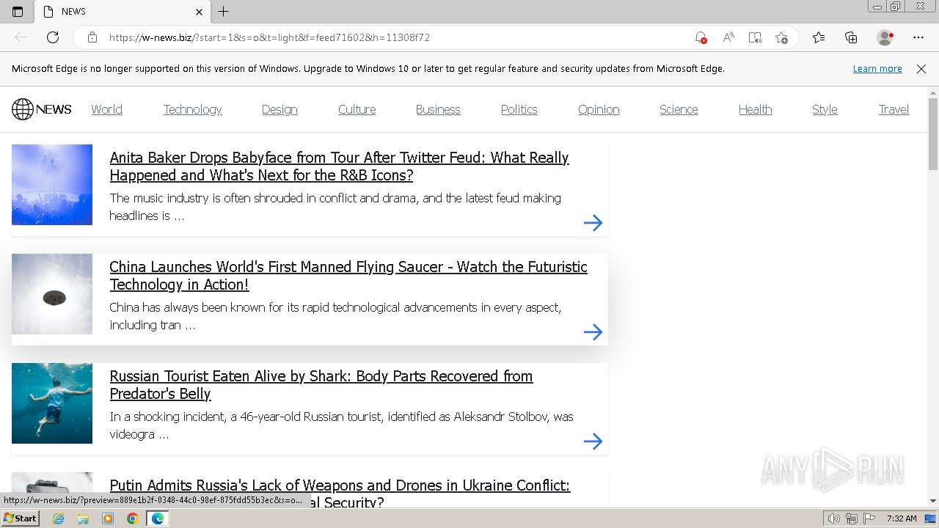The width and height of the screenshot is (939, 528).
Task: Click the scrollbar down arrow
Action: pos(933,501)
